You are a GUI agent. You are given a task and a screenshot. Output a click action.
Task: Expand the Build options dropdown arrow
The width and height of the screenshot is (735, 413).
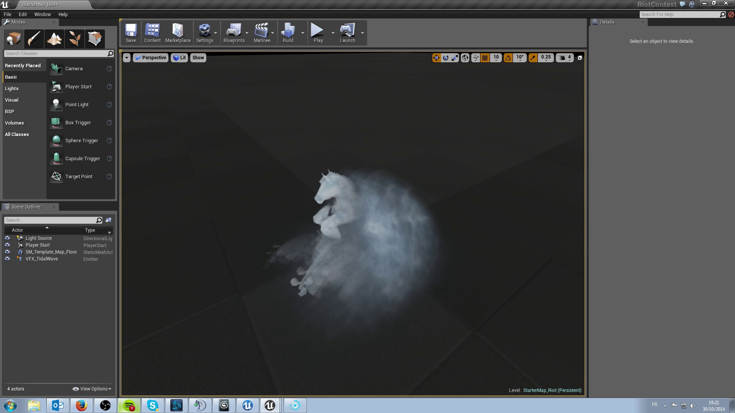303,33
